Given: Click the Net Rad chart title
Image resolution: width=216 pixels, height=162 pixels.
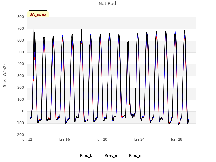Looking at the screenshot, I should point(107,4).
